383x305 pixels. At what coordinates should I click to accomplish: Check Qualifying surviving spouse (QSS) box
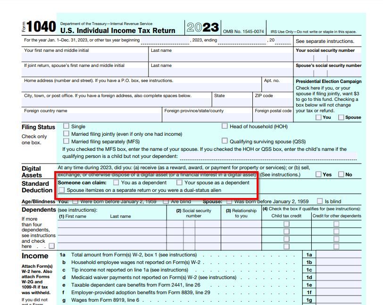pos(225,141)
